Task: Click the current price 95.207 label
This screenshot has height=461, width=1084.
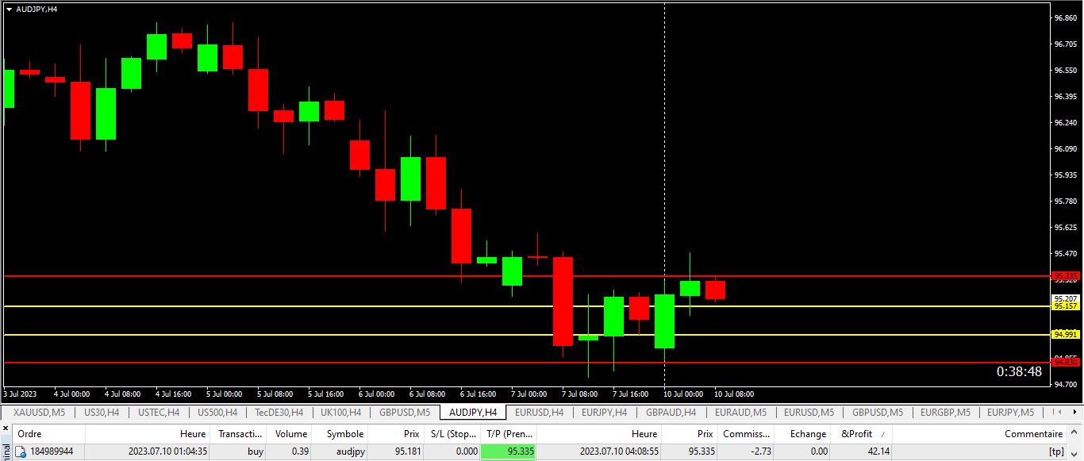Action: (1065, 298)
